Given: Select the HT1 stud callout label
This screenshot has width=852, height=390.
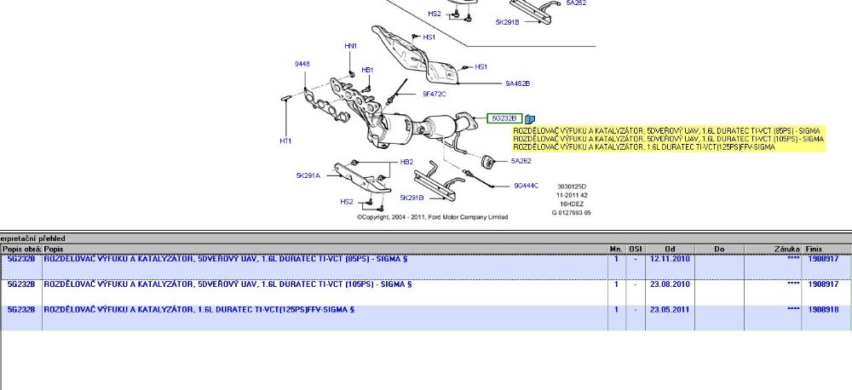Looking at the screenshot, I should (285, 141).
